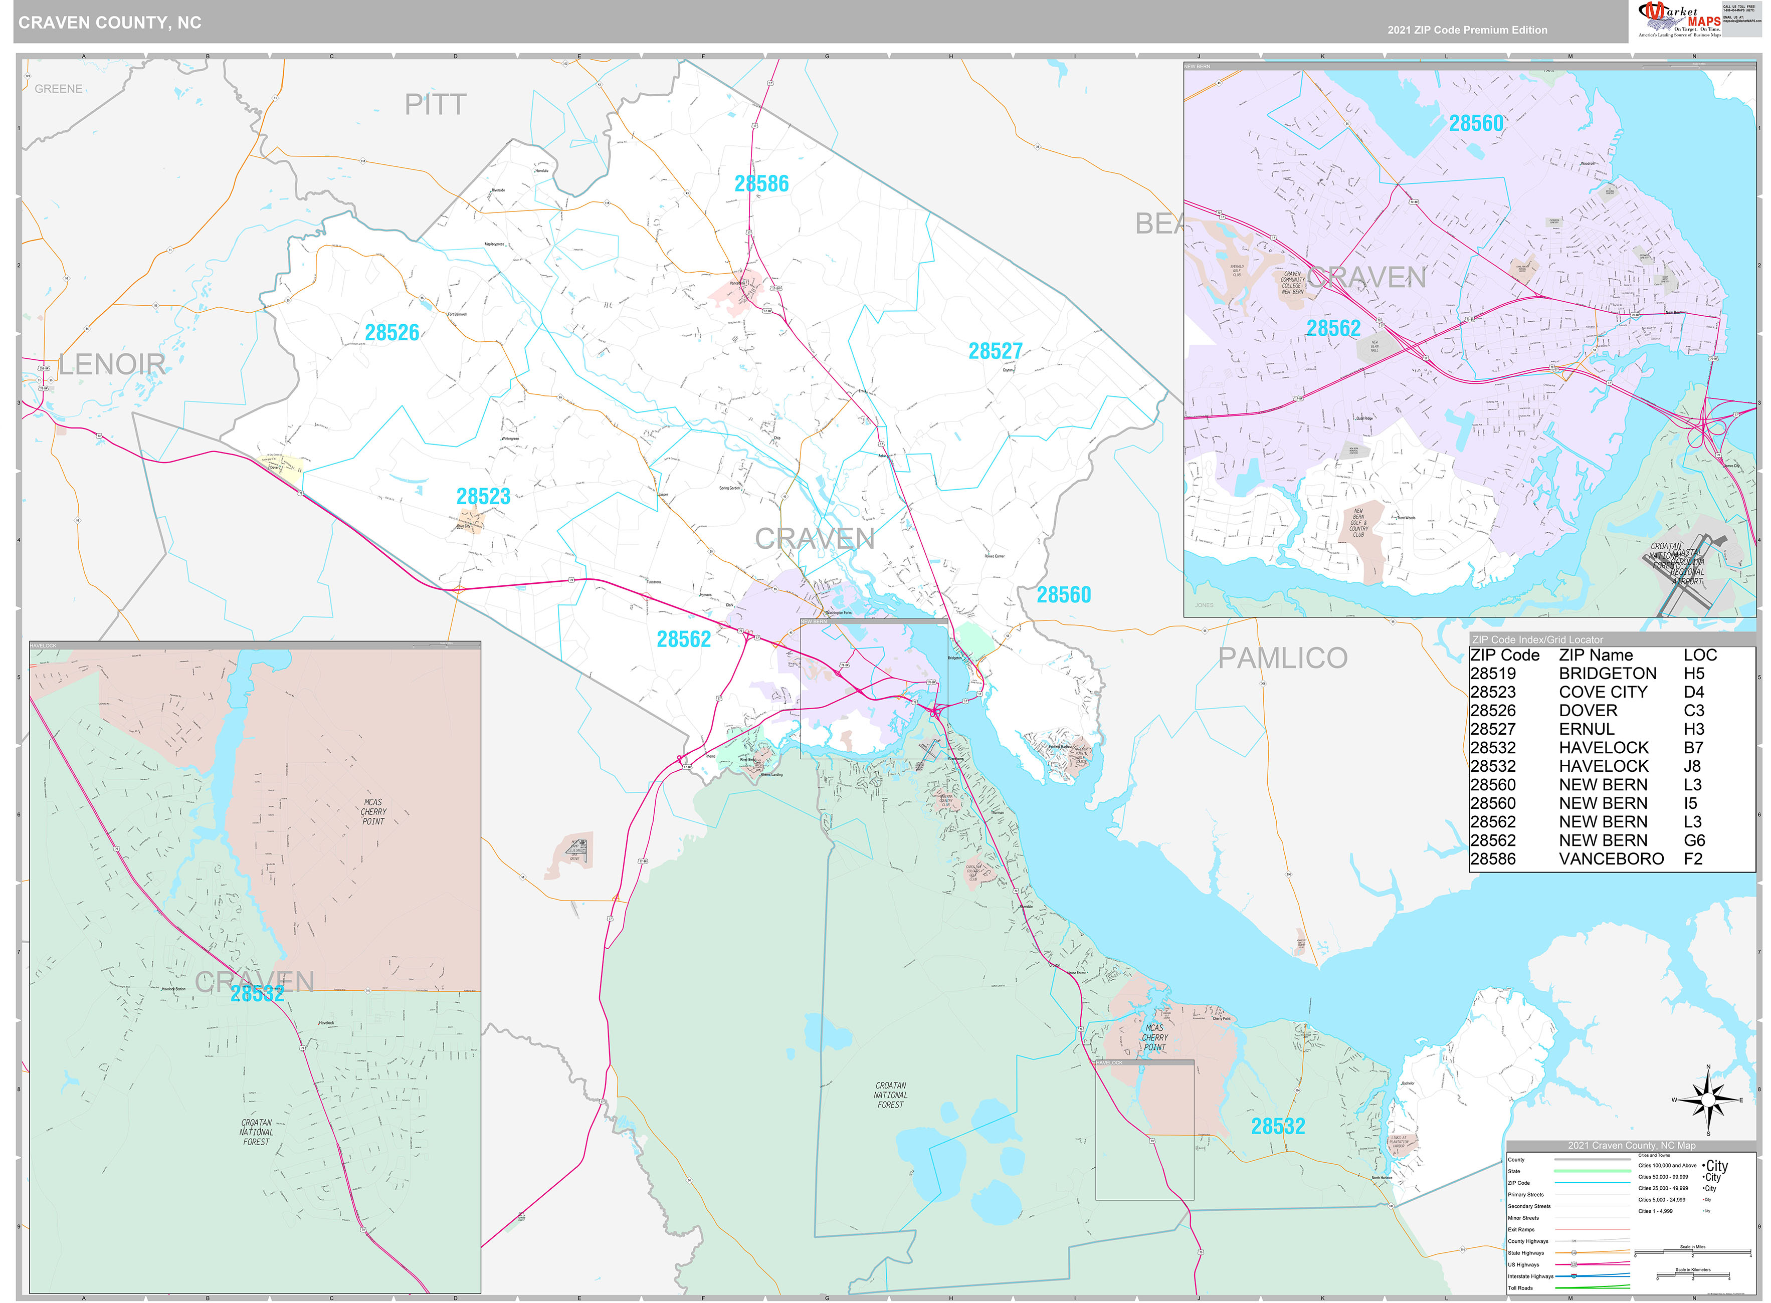Click NEW BERN GOLF & COUNTRY CLUB label

[1358, 523]
